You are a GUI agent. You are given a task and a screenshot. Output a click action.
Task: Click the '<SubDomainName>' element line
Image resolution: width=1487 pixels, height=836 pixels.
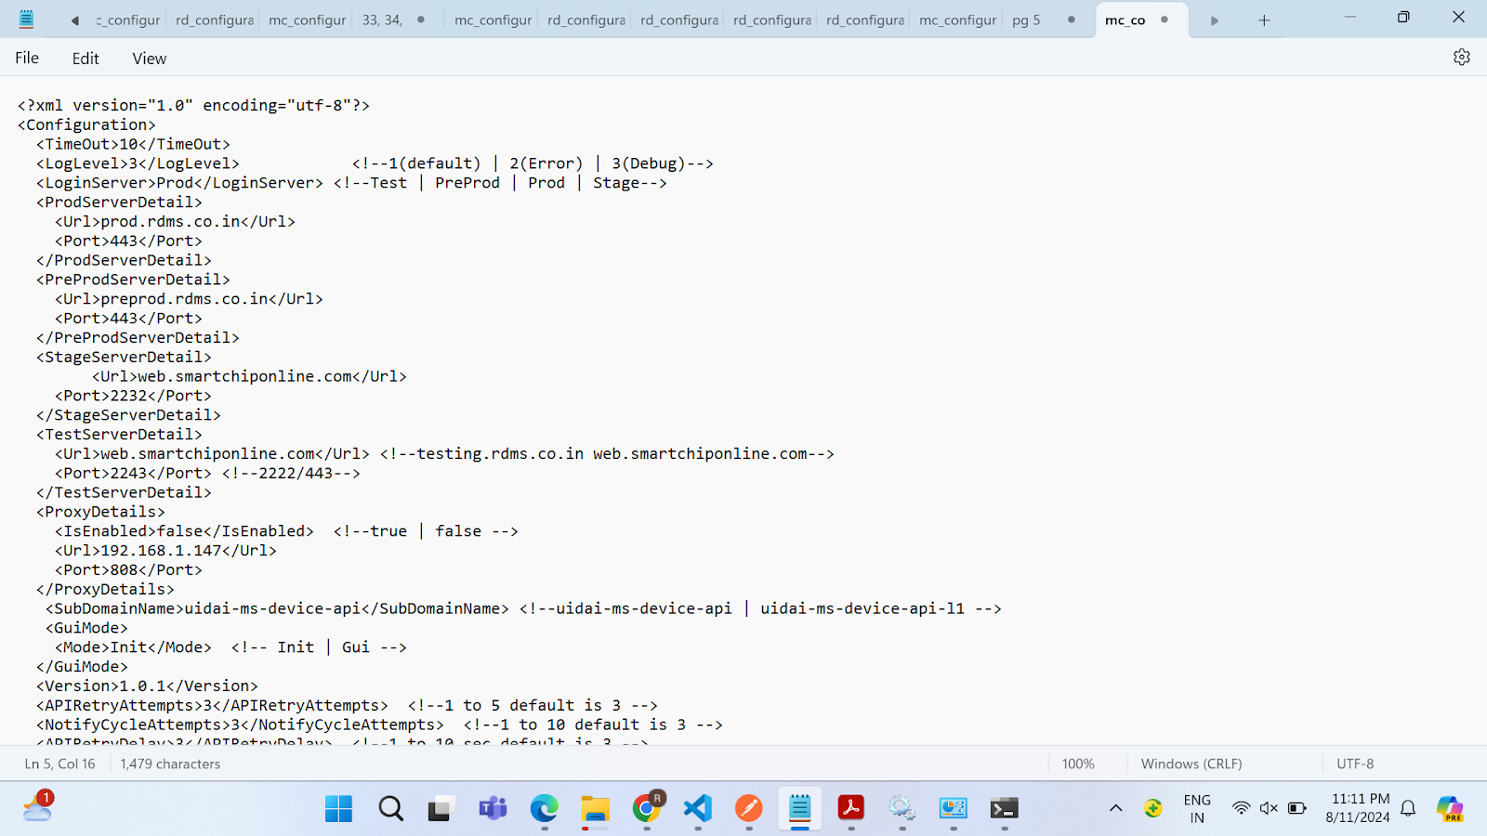click(523, 608)
